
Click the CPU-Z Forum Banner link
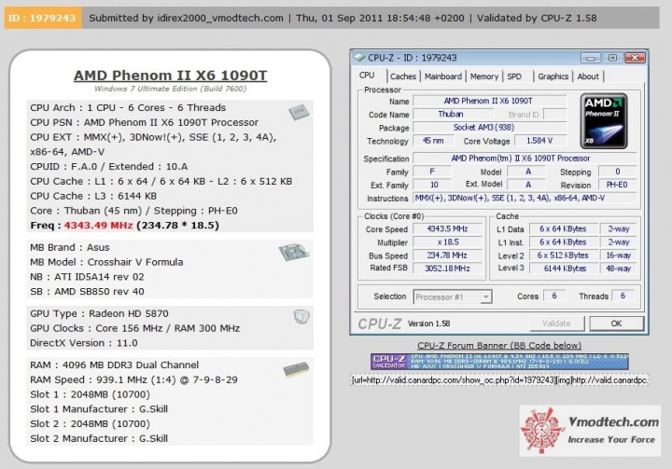pos(499,345)
